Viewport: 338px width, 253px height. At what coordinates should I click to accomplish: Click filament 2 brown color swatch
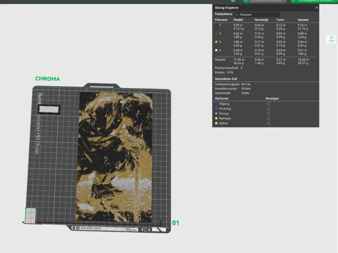click(216, 34)
